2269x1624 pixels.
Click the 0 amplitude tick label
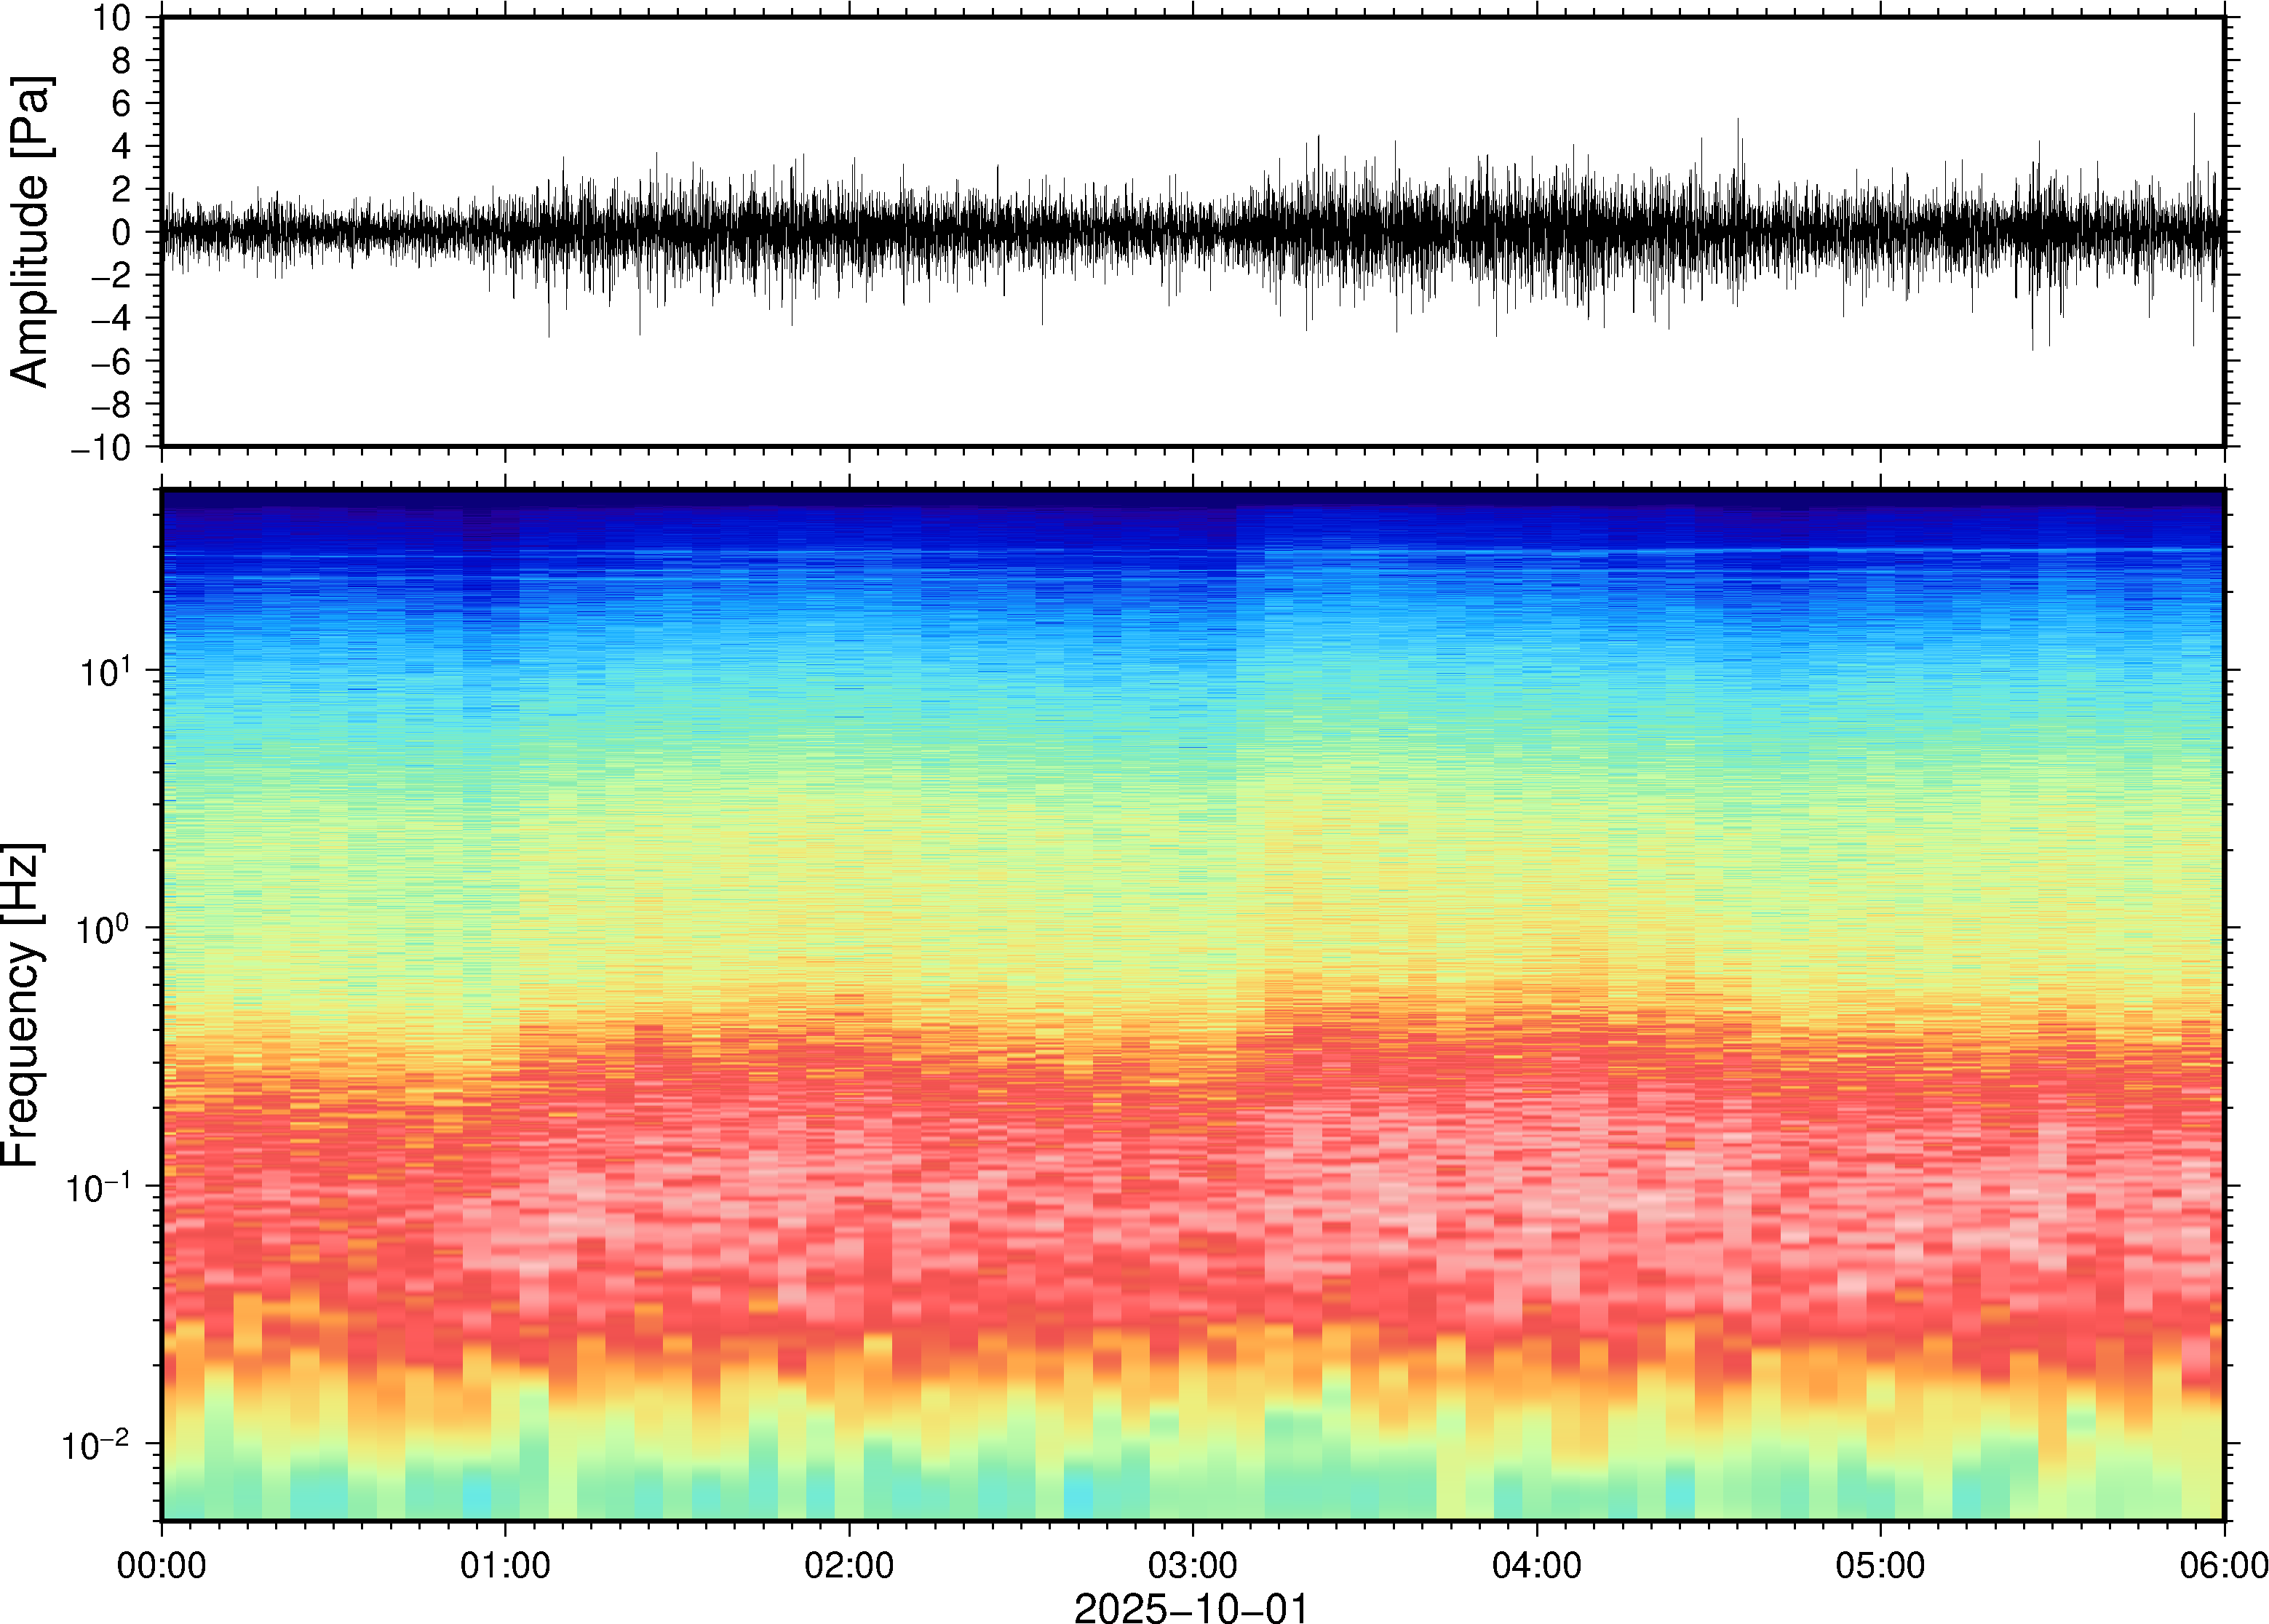(x=122, y=233)
